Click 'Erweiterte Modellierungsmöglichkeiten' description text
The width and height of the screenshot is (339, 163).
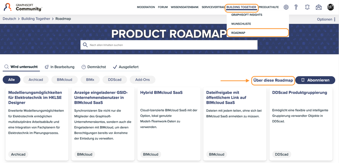(x=36, y=122)
